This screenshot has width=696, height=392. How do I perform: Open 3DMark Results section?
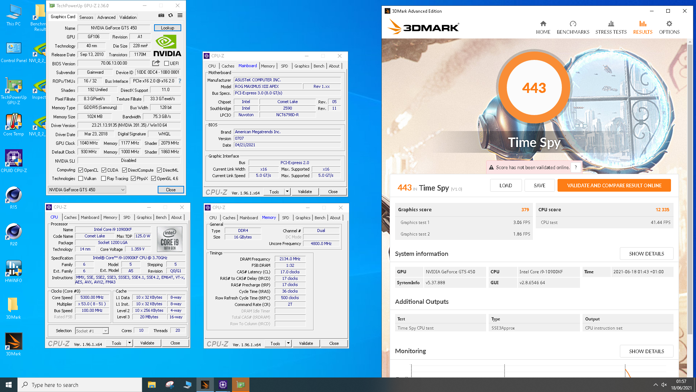pyautogui.click(x=643, y=28)
